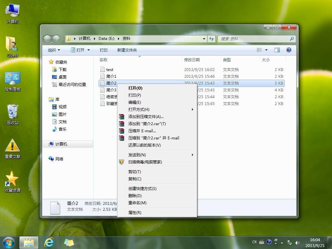Launch Internet Explorer from the taskbar
Viewport: 332px width, 249px height.
click(x=49, y=243)
